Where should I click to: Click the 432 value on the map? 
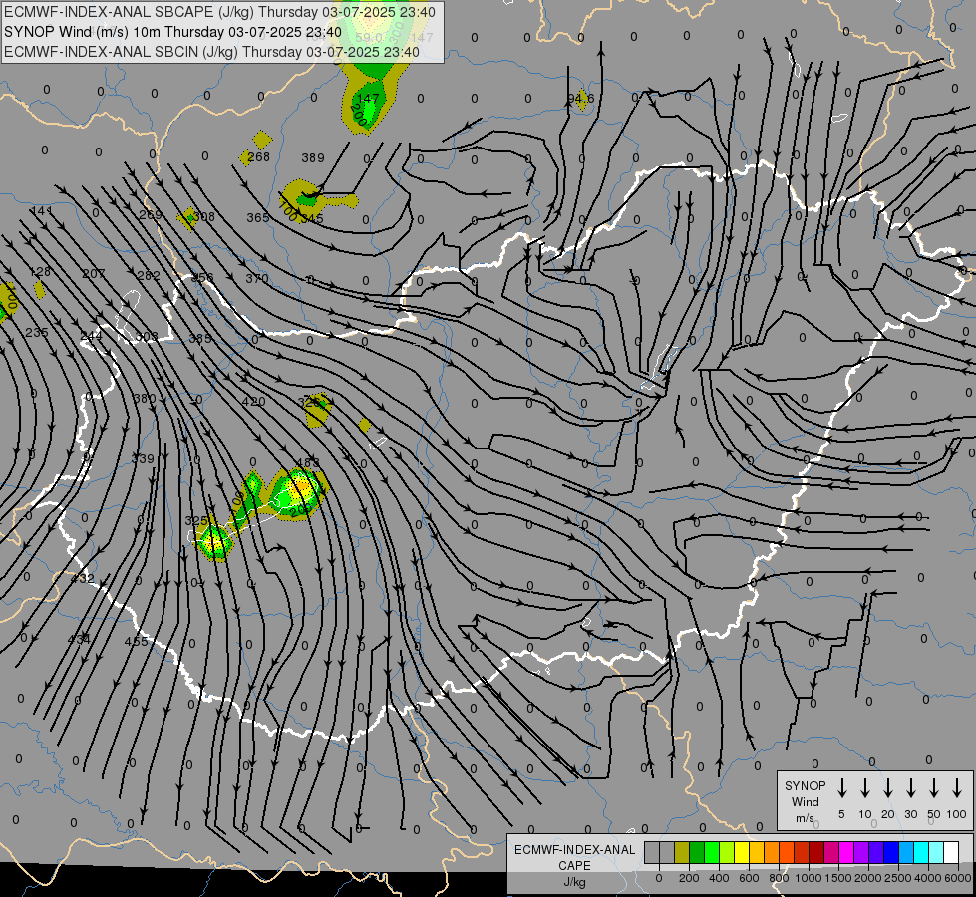(83, 579)
